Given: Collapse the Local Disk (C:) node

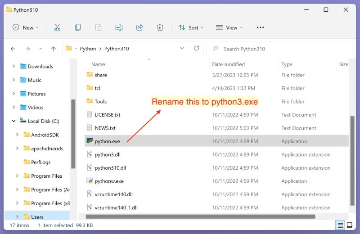Looking at the screenshot, I should click(x=14, y=121).
